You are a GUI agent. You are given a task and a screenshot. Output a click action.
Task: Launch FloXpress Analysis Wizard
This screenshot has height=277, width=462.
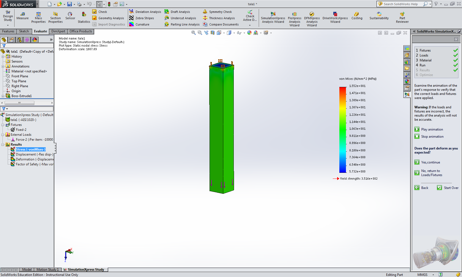click(295, 19)
